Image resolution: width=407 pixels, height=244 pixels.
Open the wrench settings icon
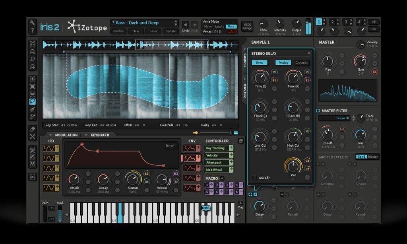tap(33, 23)
